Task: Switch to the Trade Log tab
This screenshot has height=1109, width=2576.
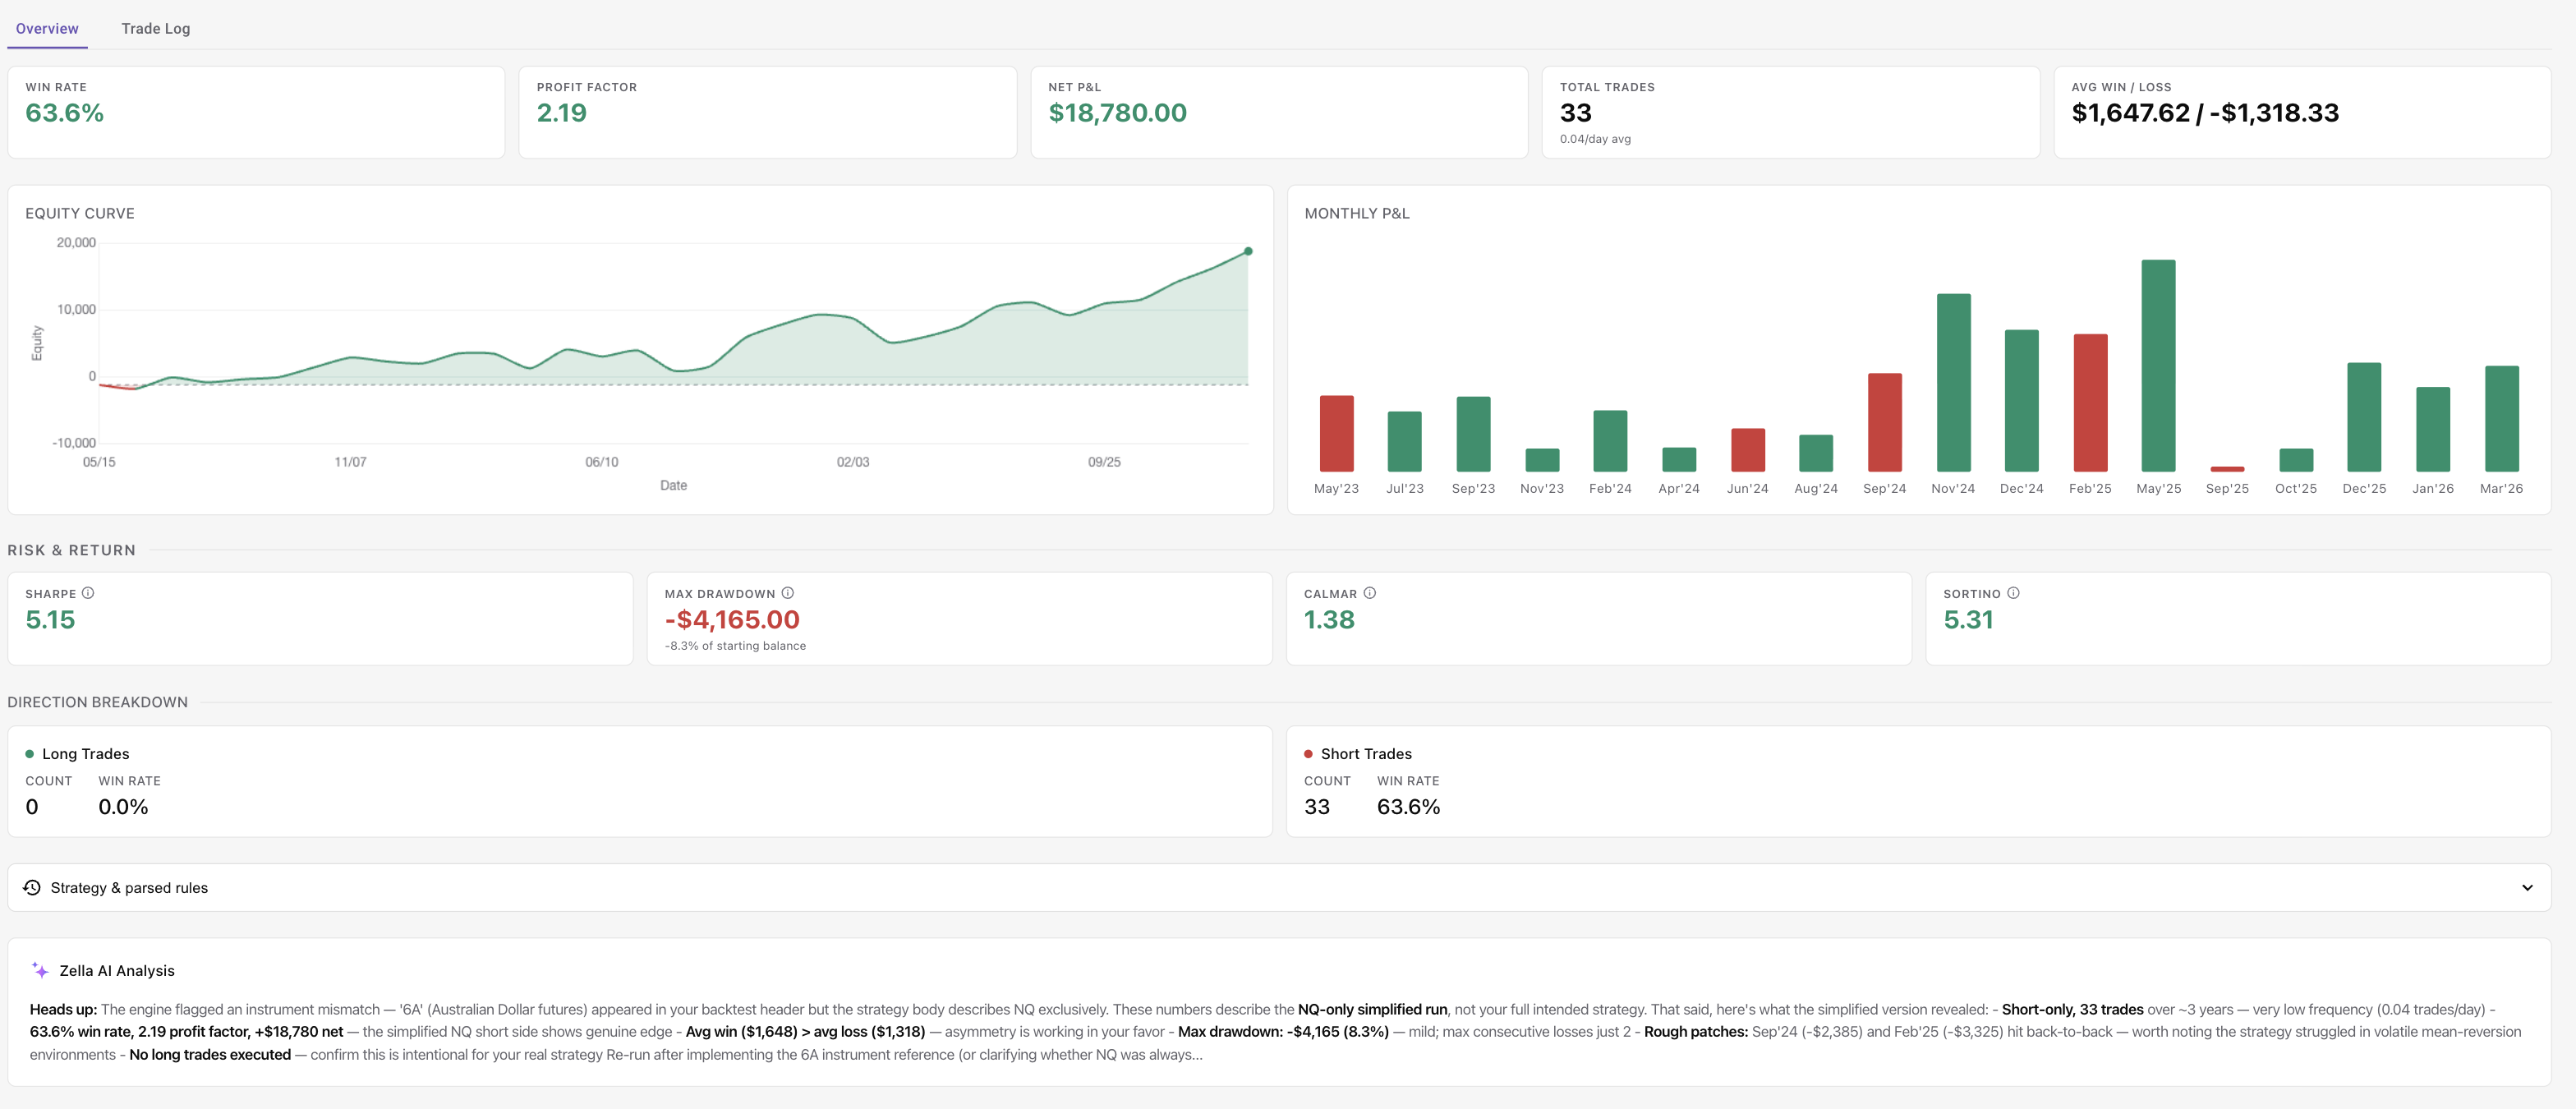Action: click(x=156, y=28)
